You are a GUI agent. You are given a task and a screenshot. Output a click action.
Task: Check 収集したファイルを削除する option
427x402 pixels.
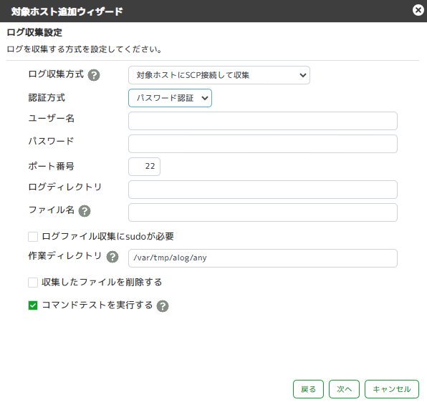(x=33, y=283)
